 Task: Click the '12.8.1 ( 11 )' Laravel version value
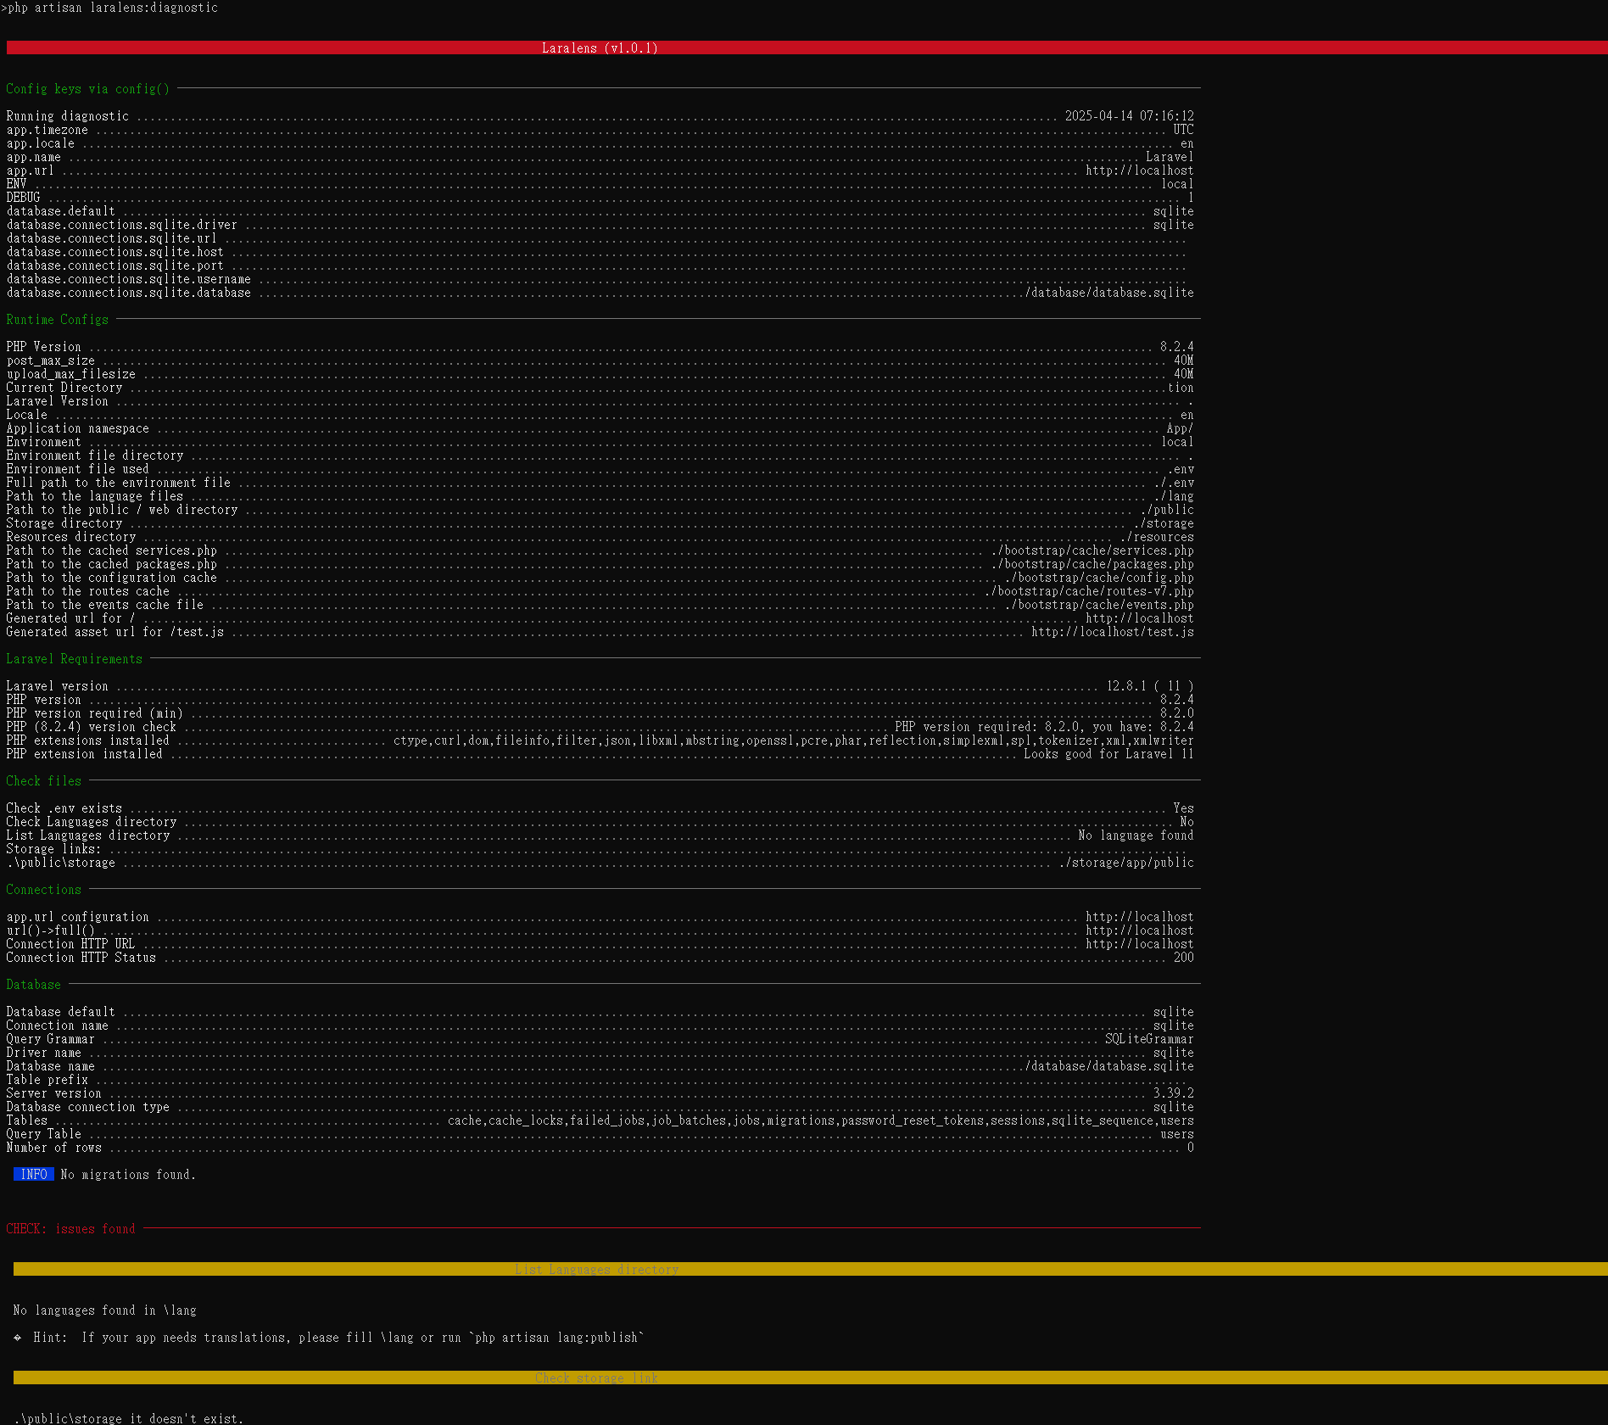tap(1150, 686)
